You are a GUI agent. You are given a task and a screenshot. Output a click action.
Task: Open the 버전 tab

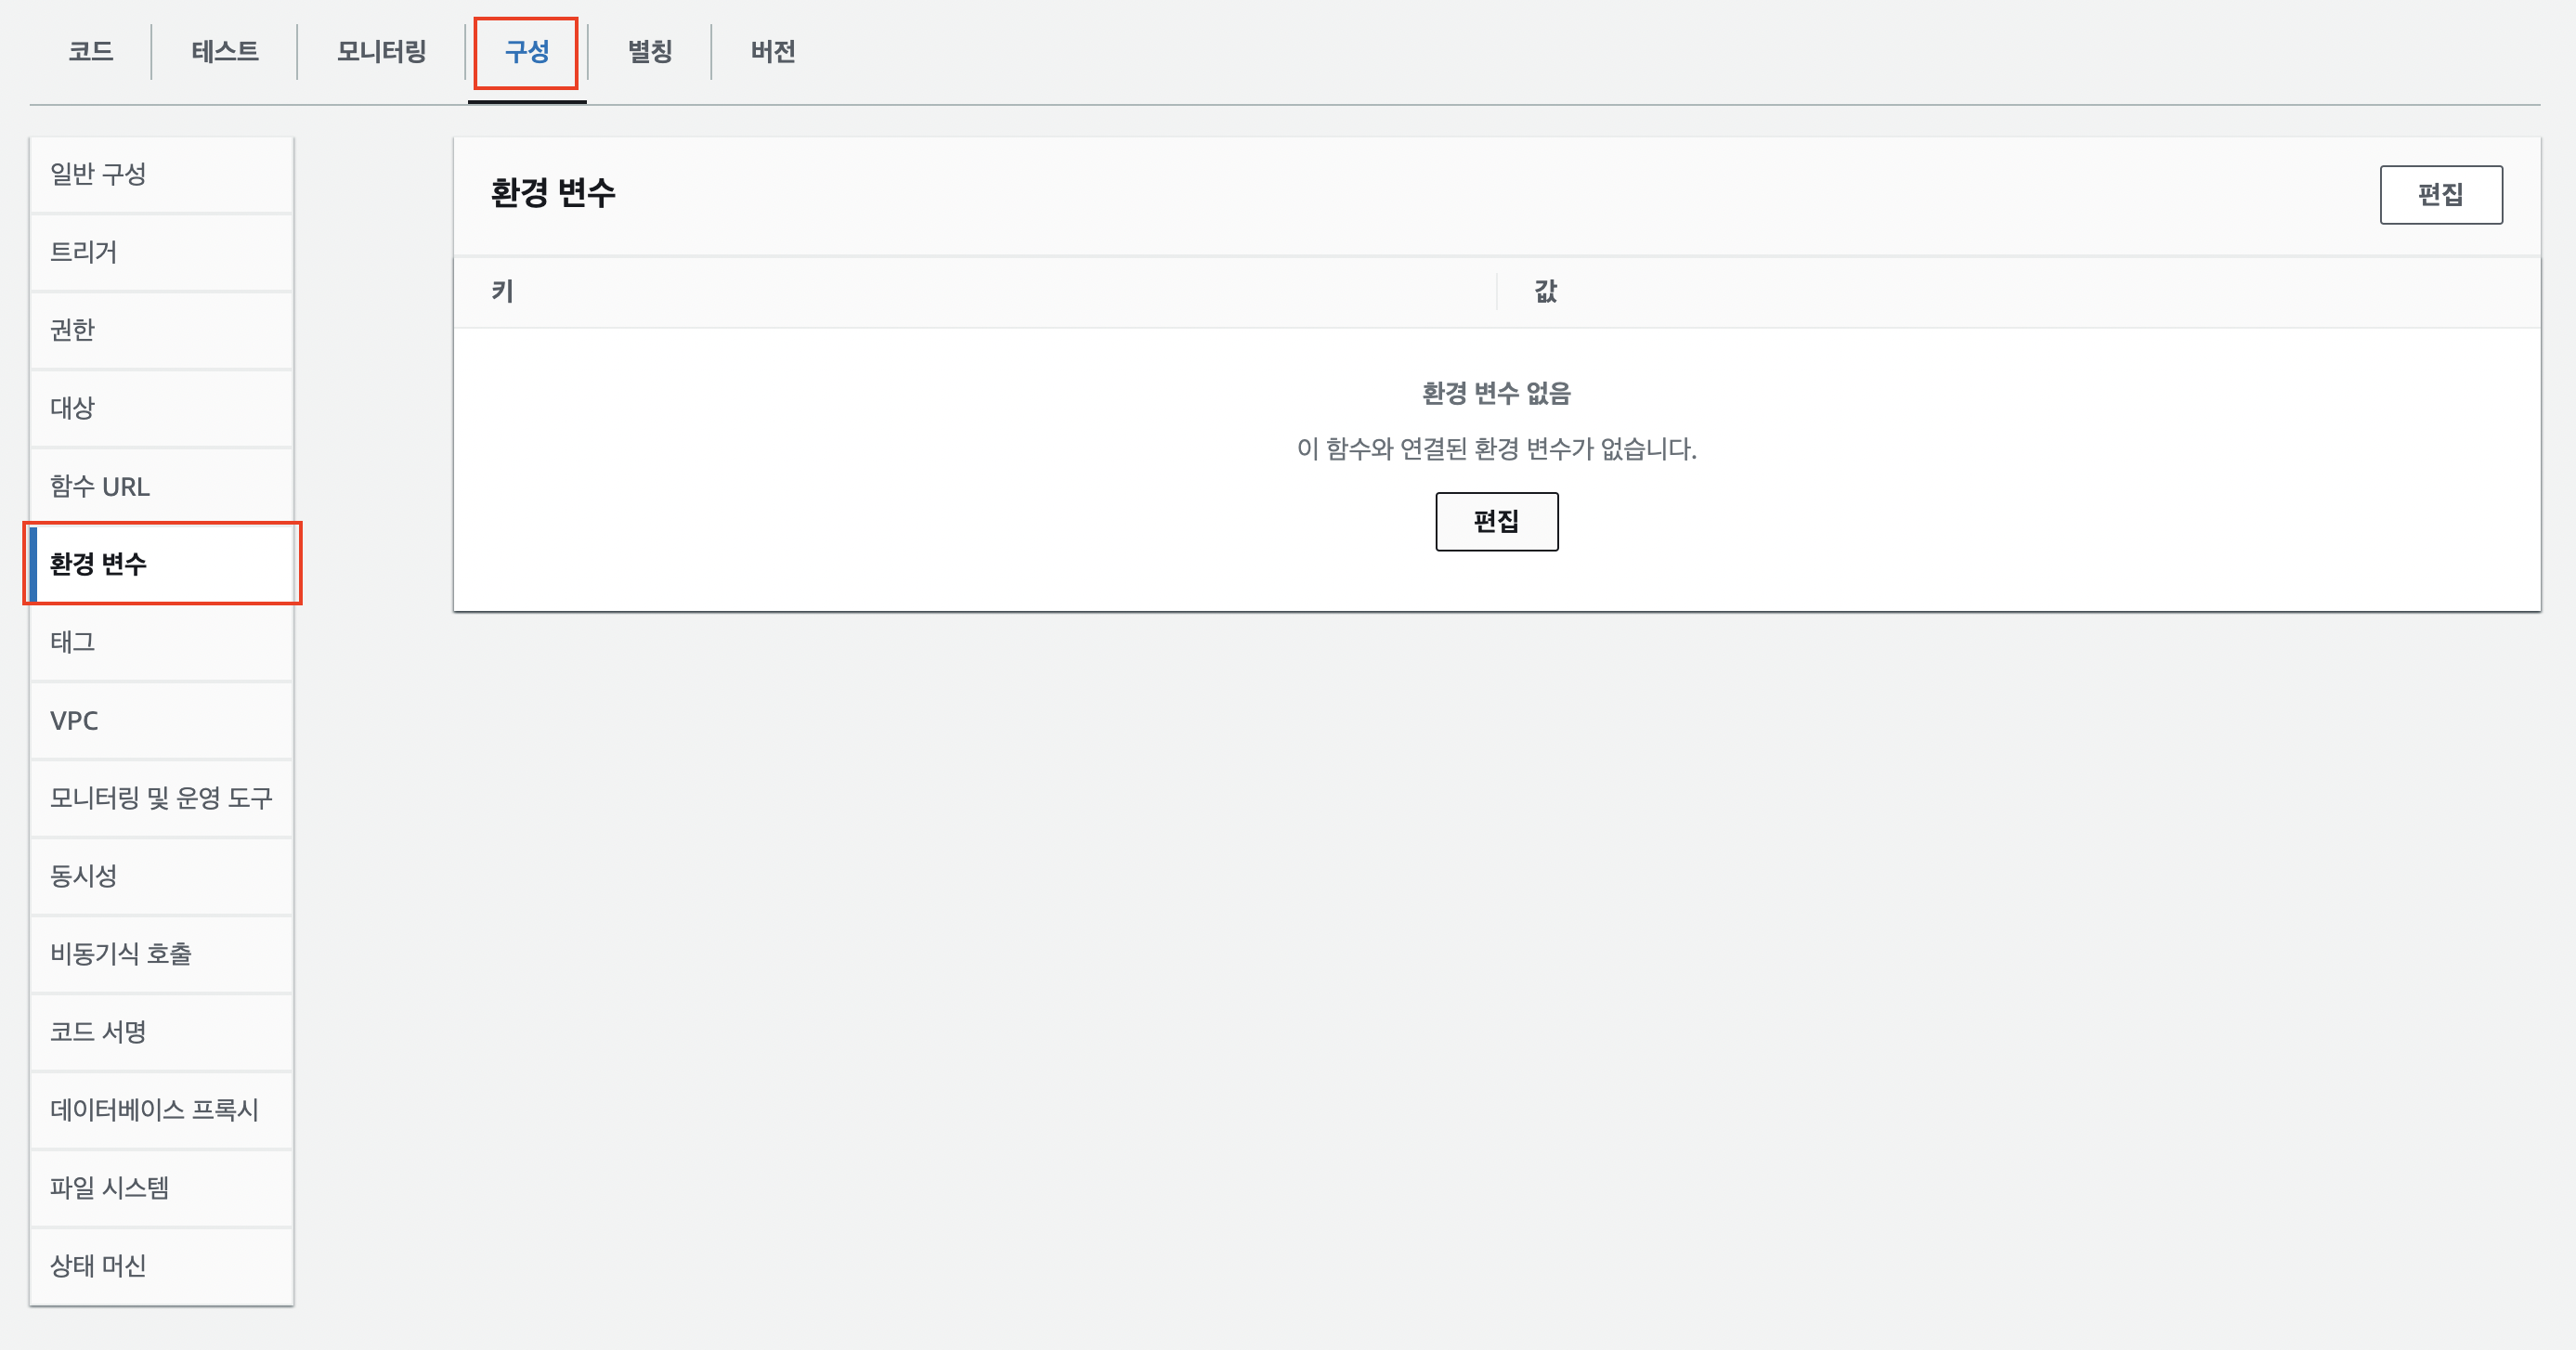coord(773,51)
